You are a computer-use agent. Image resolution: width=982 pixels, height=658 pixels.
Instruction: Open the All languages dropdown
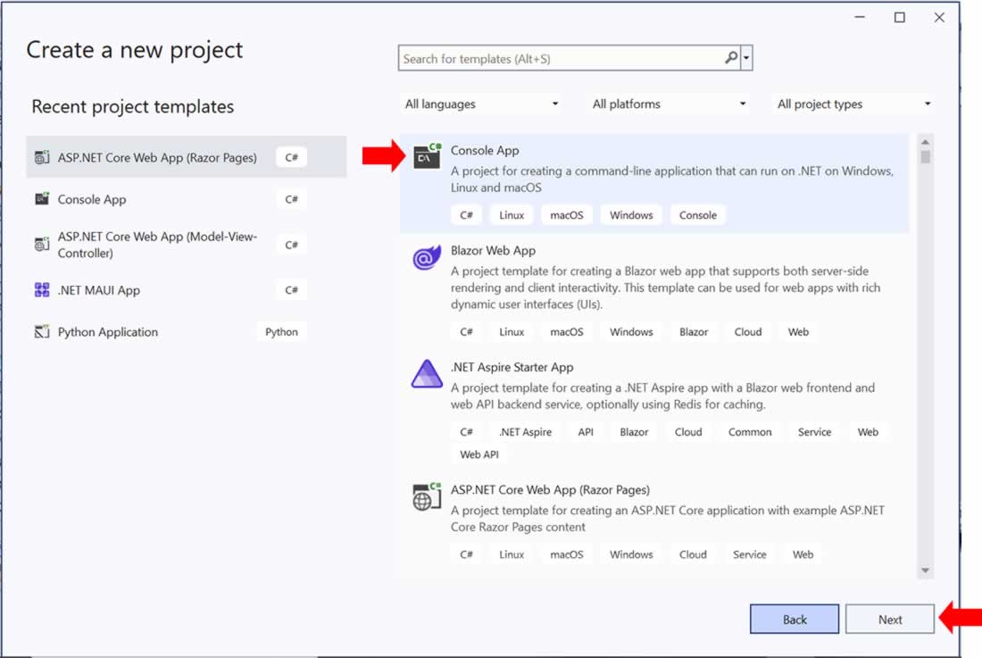coord(481,104)
